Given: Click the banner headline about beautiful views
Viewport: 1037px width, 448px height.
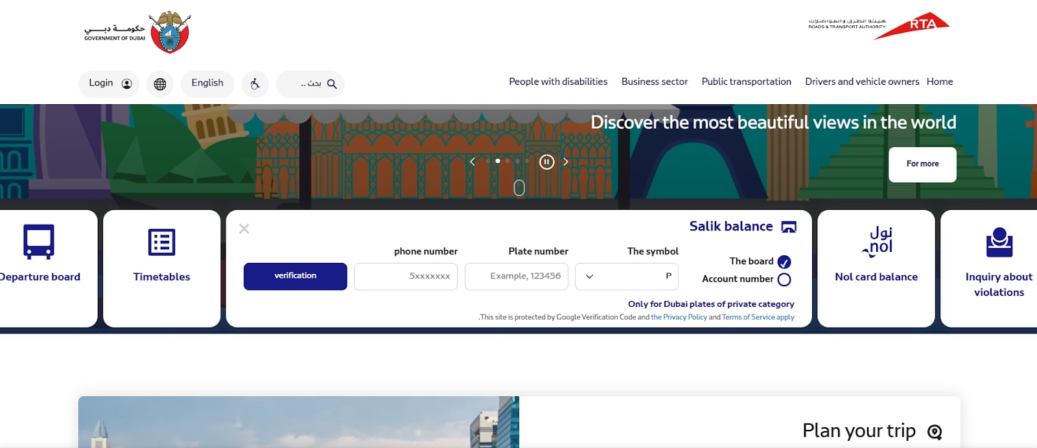Looking at the screenshot, I should (x=773, y=122).
